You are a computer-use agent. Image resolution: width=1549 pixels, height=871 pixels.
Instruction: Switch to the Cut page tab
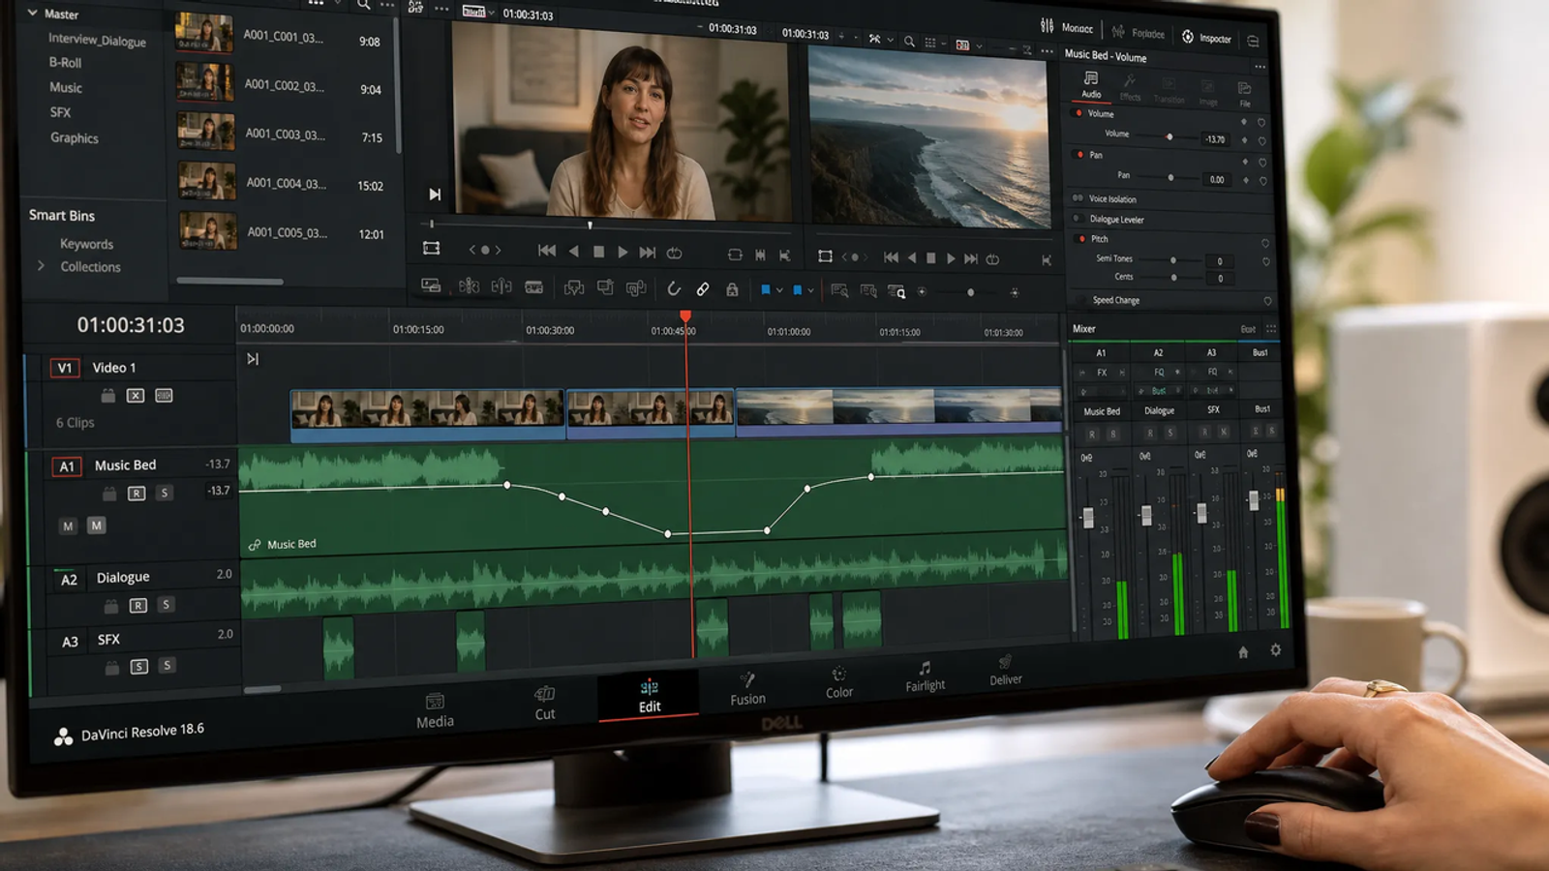point(545,704)
